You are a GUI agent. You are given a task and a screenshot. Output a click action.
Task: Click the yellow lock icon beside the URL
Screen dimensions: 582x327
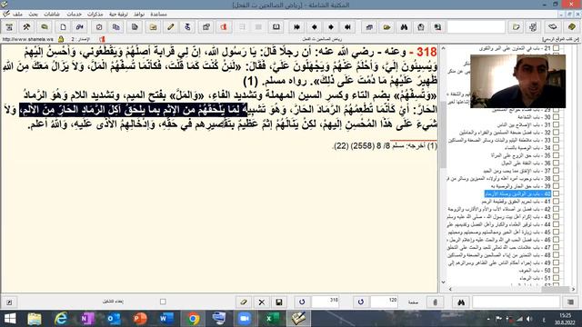(61, 39)
